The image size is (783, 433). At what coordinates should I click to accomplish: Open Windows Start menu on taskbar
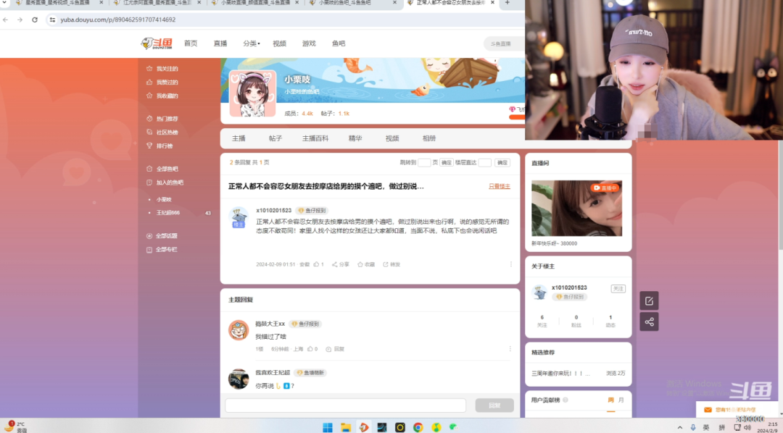328,427
